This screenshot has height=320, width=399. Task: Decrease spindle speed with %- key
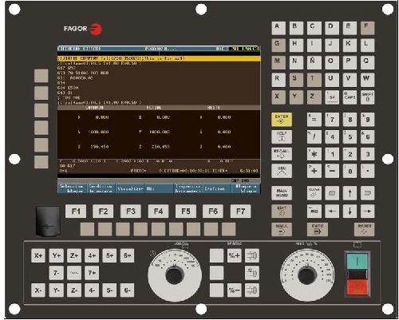[234, 290]
